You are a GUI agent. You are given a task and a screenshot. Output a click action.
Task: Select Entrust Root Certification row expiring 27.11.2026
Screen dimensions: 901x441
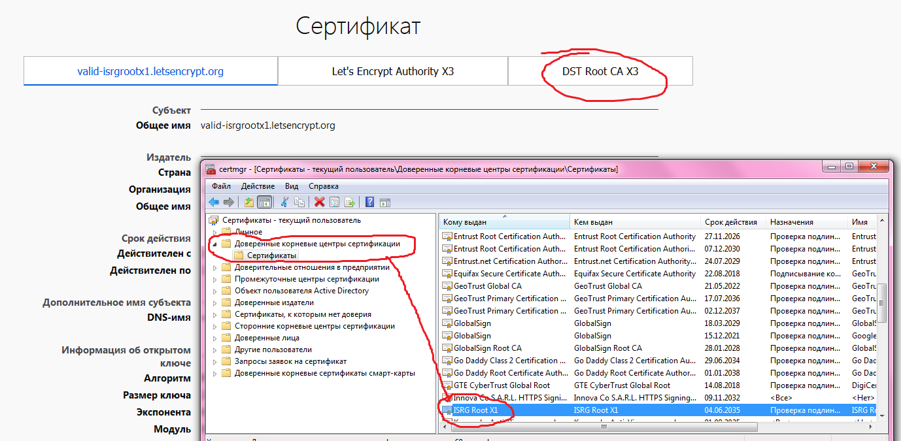pyautogui.click(x=658, y=237)
